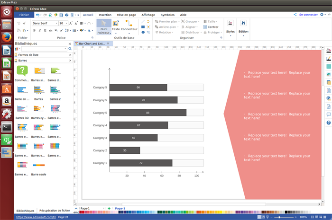The image size is (332, 220).
Task: Switch to the Insertion ribbon tab
Action: pos(105,15)
